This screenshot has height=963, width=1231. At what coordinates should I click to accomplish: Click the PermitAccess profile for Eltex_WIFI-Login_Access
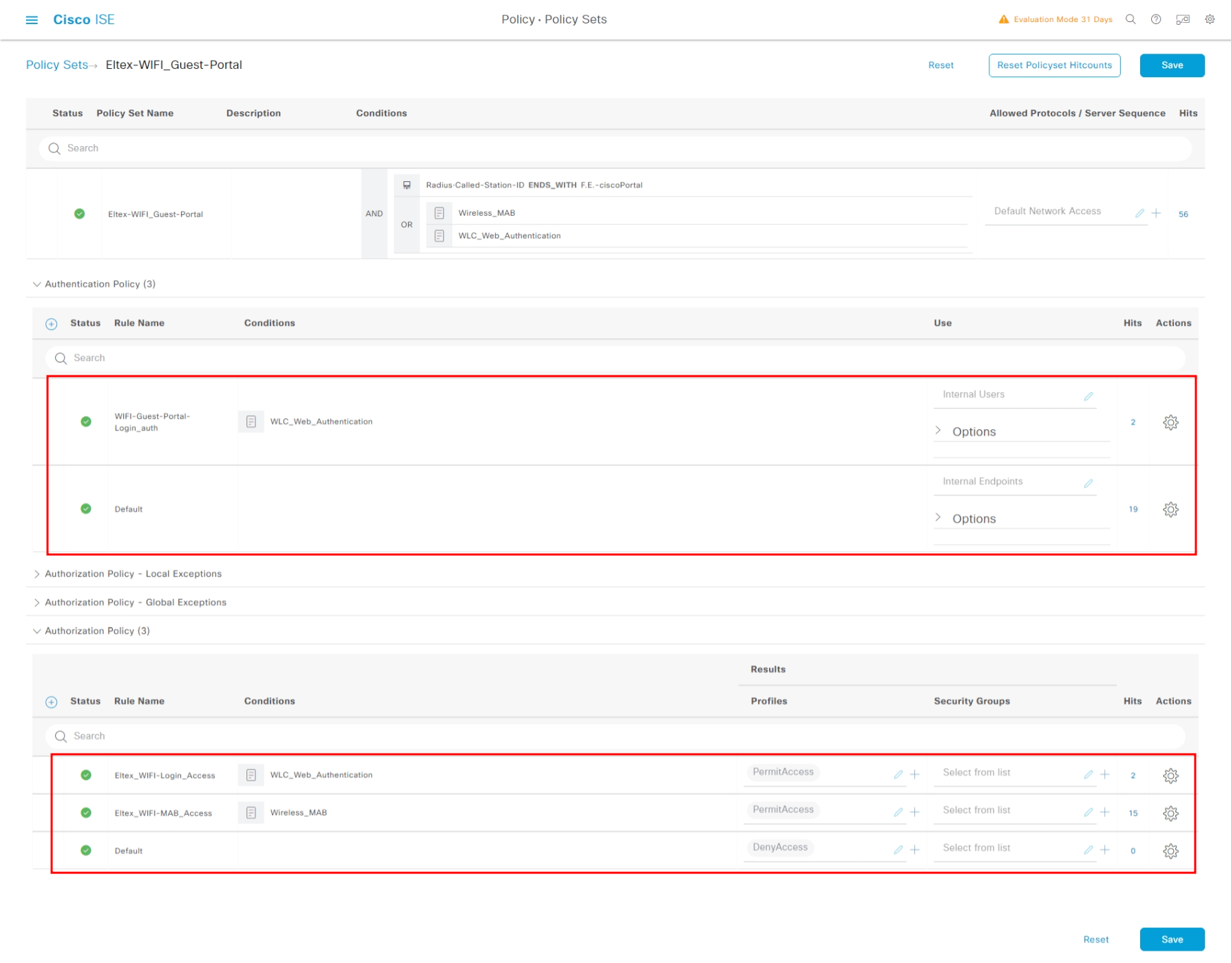(783, 772)
